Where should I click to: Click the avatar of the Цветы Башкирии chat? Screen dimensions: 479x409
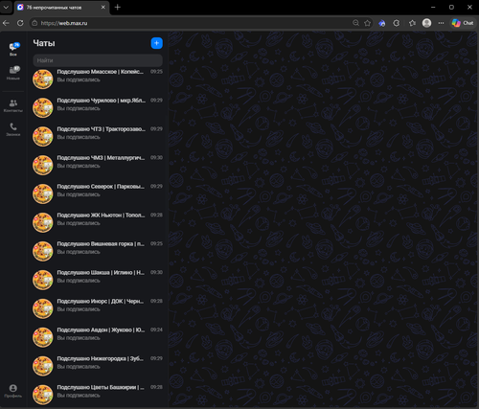(x=43, y=395)
